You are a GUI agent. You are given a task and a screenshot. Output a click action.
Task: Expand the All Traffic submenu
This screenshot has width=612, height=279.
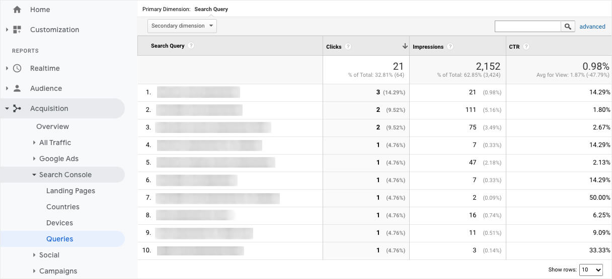click(x=34, y=143)
